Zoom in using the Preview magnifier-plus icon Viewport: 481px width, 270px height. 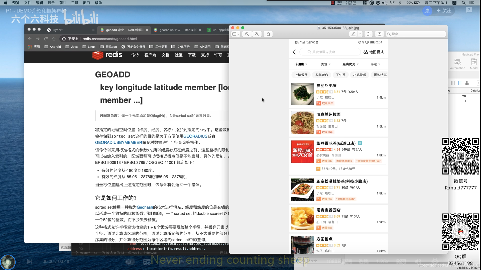257,34
